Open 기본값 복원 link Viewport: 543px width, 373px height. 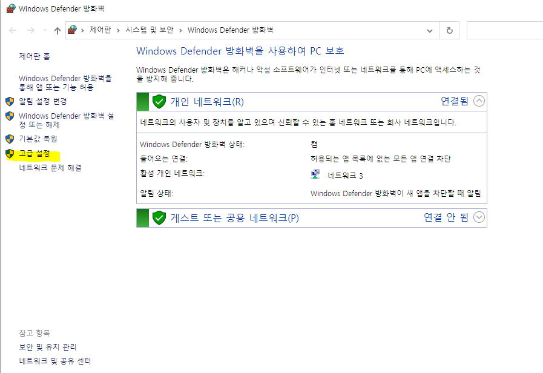[x=38, y=139]
